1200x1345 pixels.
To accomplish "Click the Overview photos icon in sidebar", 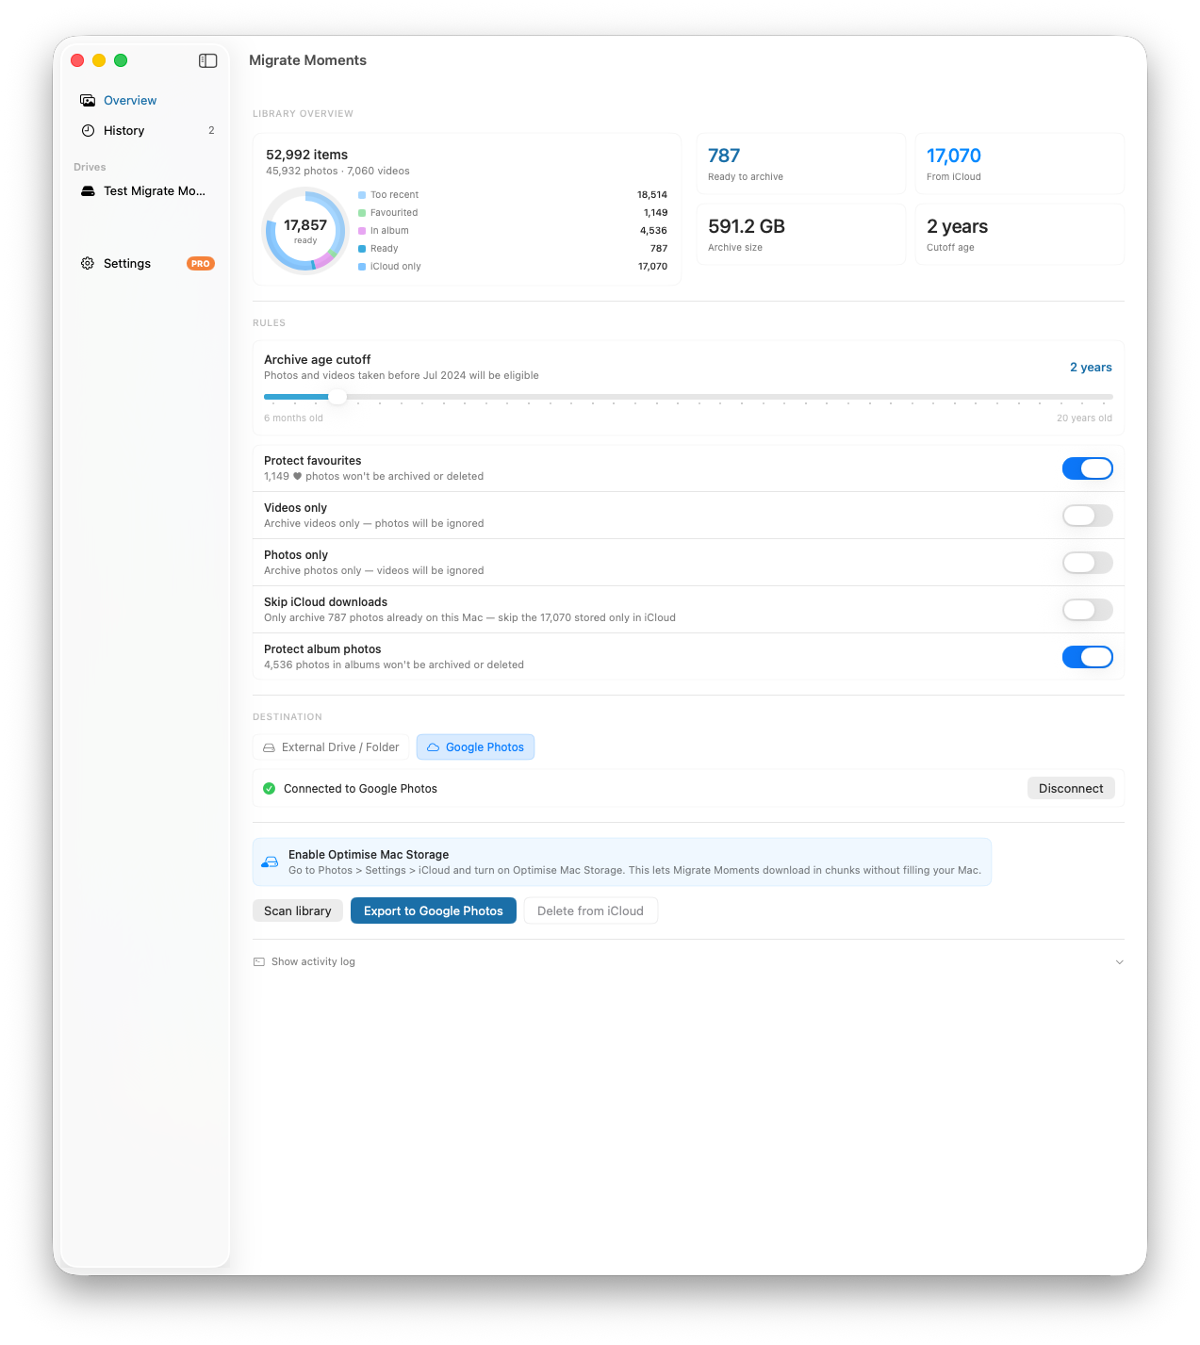I will 88,100.
